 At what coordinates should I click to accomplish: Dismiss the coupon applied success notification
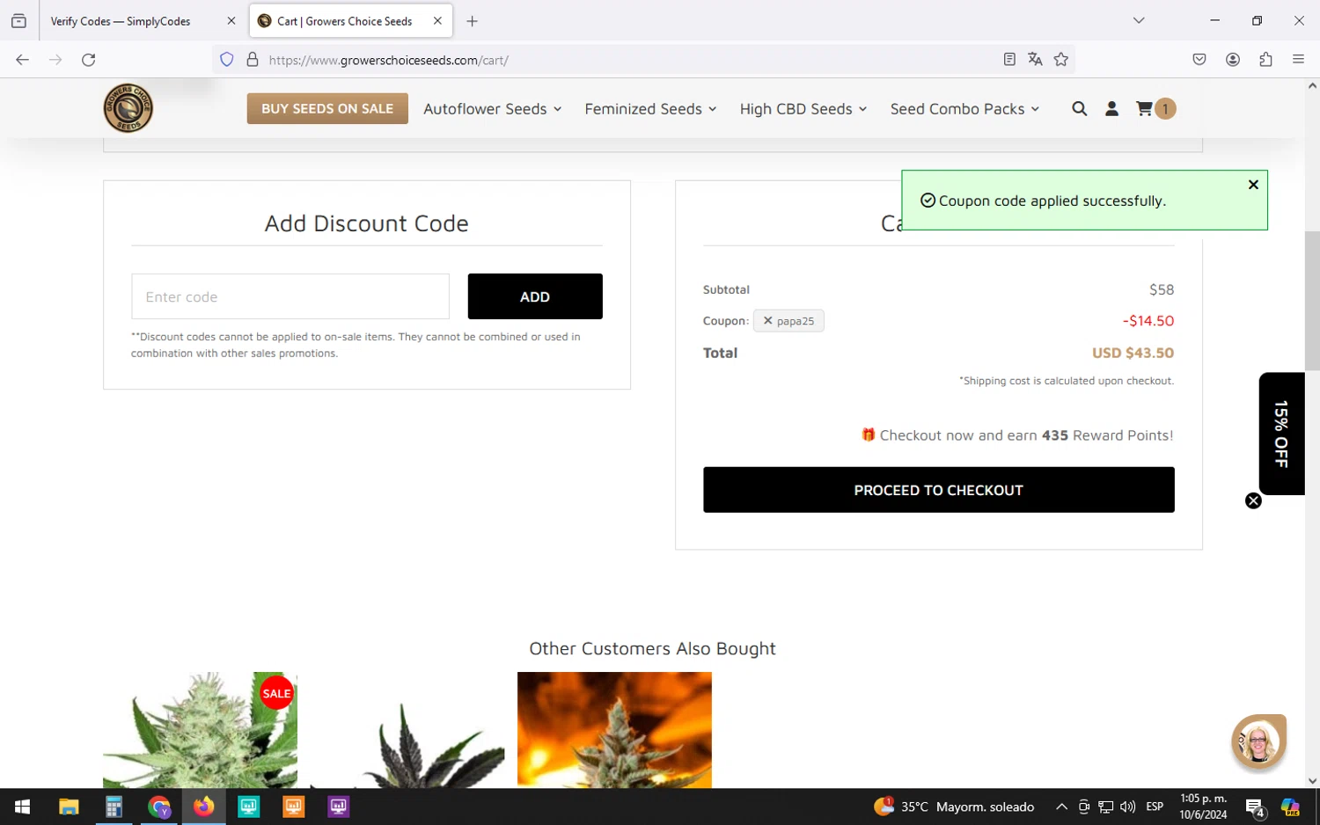coord(1253,185)
